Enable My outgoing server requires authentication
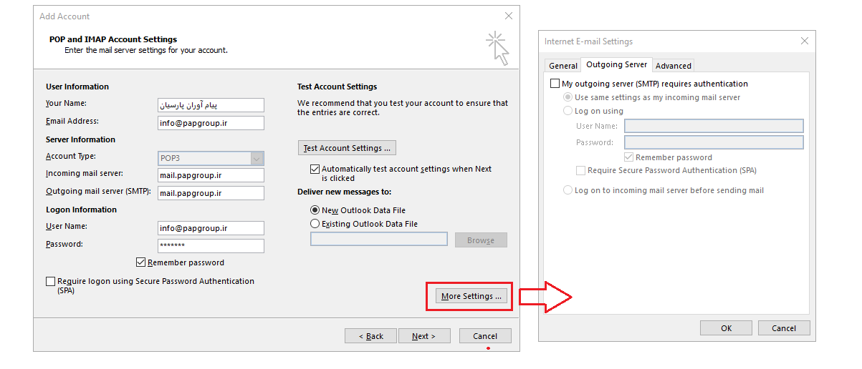The image size is (862, 369). click(x=555, y=84)
